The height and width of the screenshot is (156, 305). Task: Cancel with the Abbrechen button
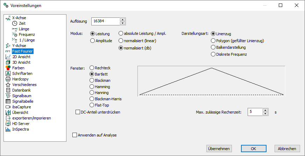287,149
